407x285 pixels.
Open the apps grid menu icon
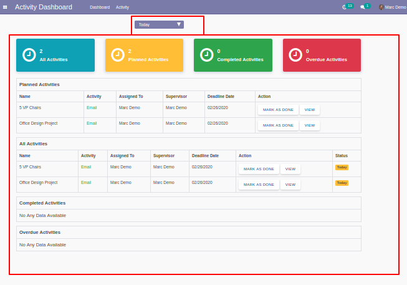point(5,7)
